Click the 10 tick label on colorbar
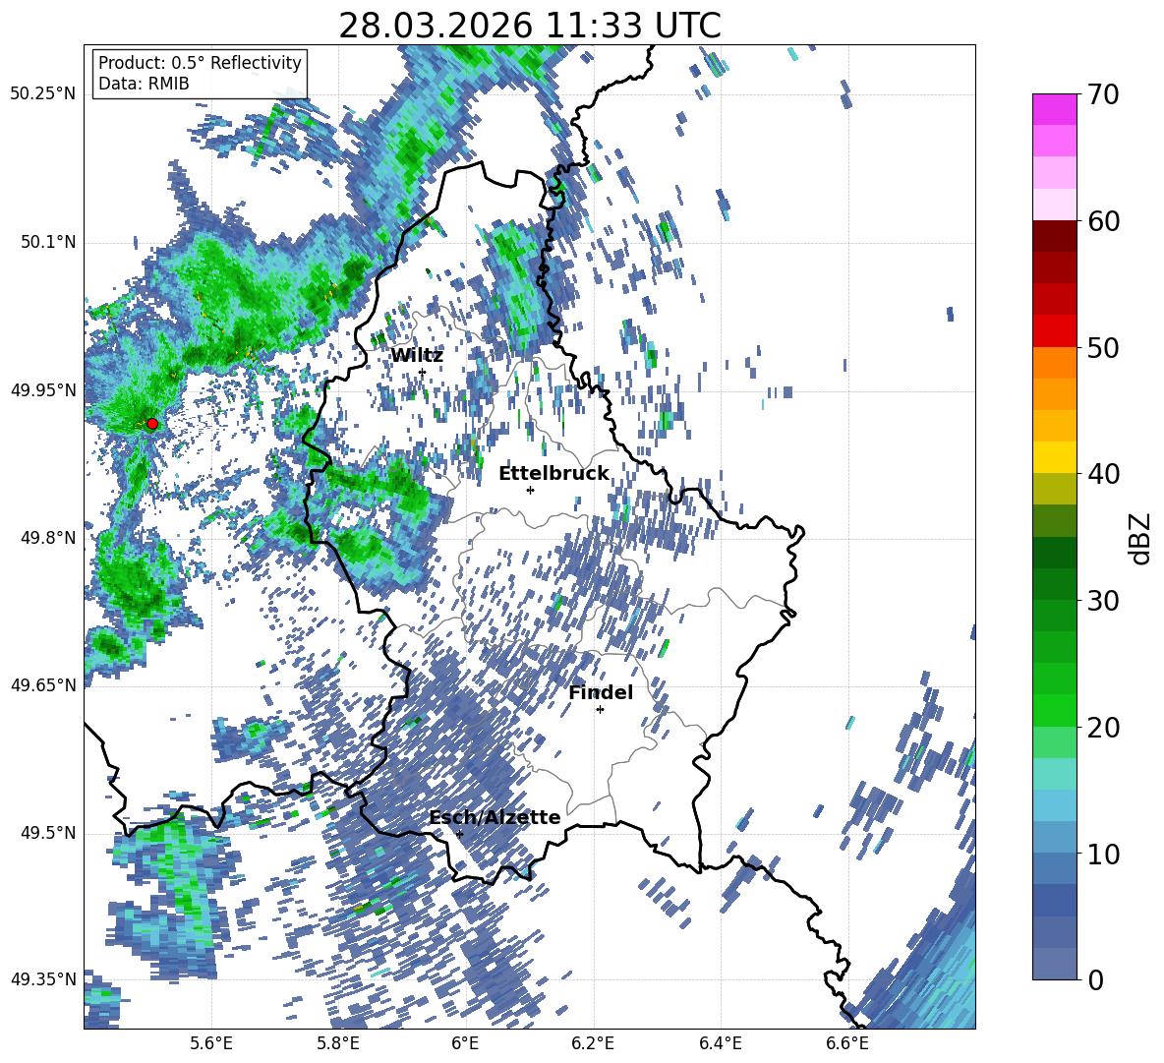Screen dimensions: 1164x1063 (1103, 854)
